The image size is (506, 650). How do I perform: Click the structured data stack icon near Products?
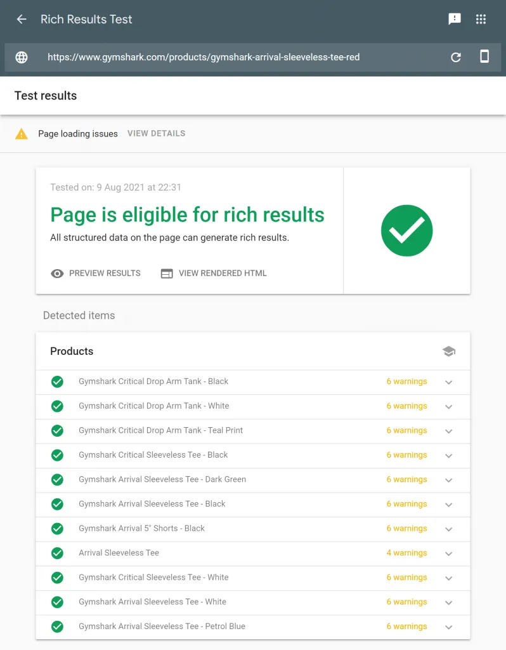[449, 350]
